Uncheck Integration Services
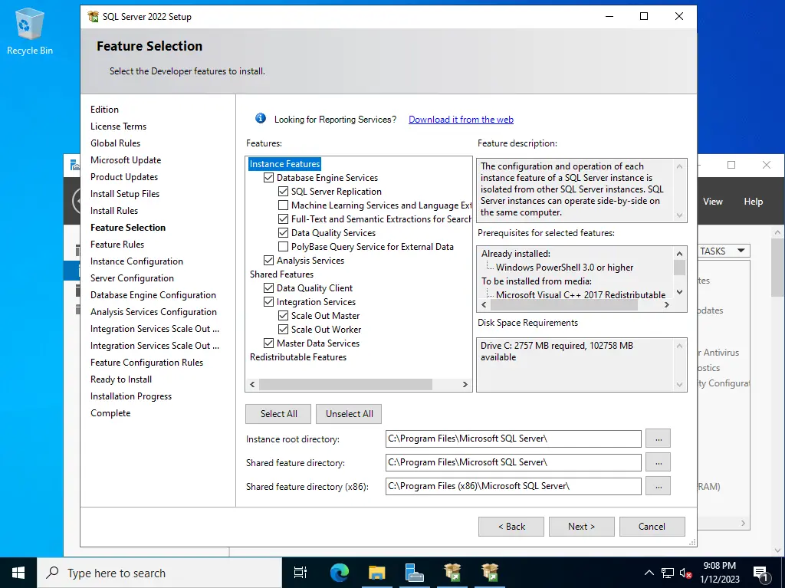The image size is (785, 588). click(x=269, y=301)
